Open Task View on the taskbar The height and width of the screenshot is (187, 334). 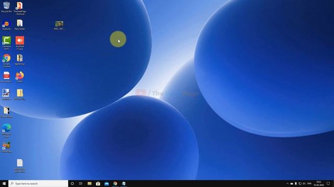tap(81, 183)
